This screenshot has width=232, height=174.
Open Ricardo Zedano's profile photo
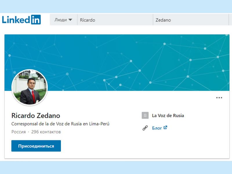tap(30, 87)
